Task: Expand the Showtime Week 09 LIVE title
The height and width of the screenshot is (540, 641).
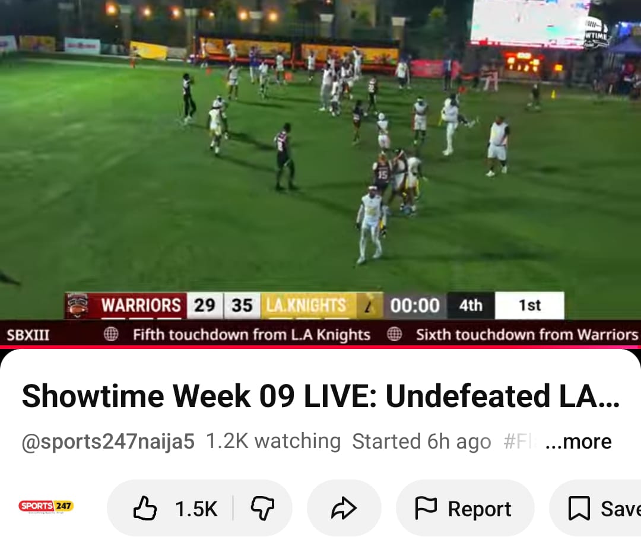Action: coord(320,396)
